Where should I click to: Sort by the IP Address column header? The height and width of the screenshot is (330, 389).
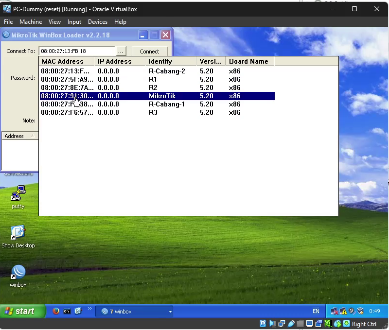(x=120, y=61)
